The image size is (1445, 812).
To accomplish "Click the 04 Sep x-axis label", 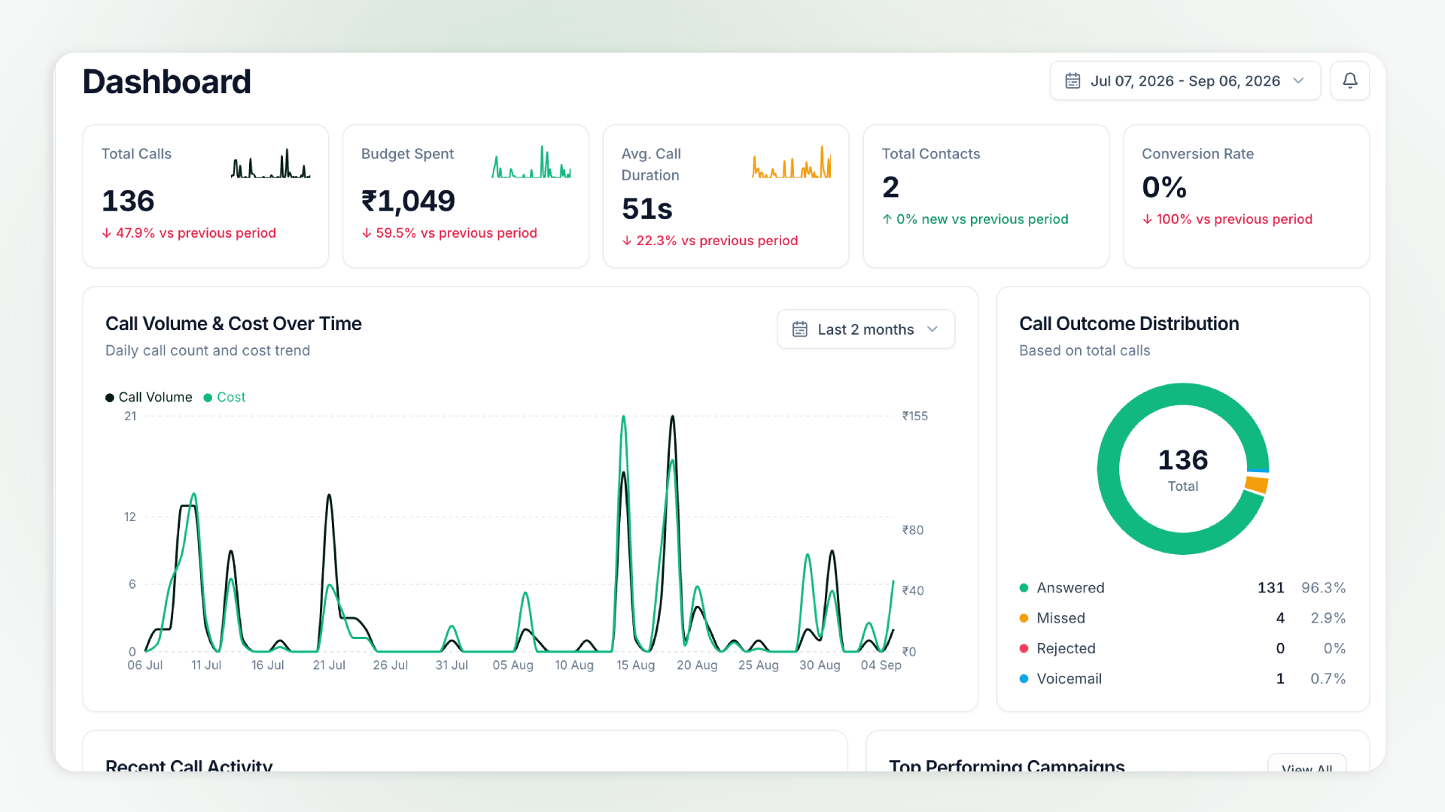I will click(x=881, y=665).
